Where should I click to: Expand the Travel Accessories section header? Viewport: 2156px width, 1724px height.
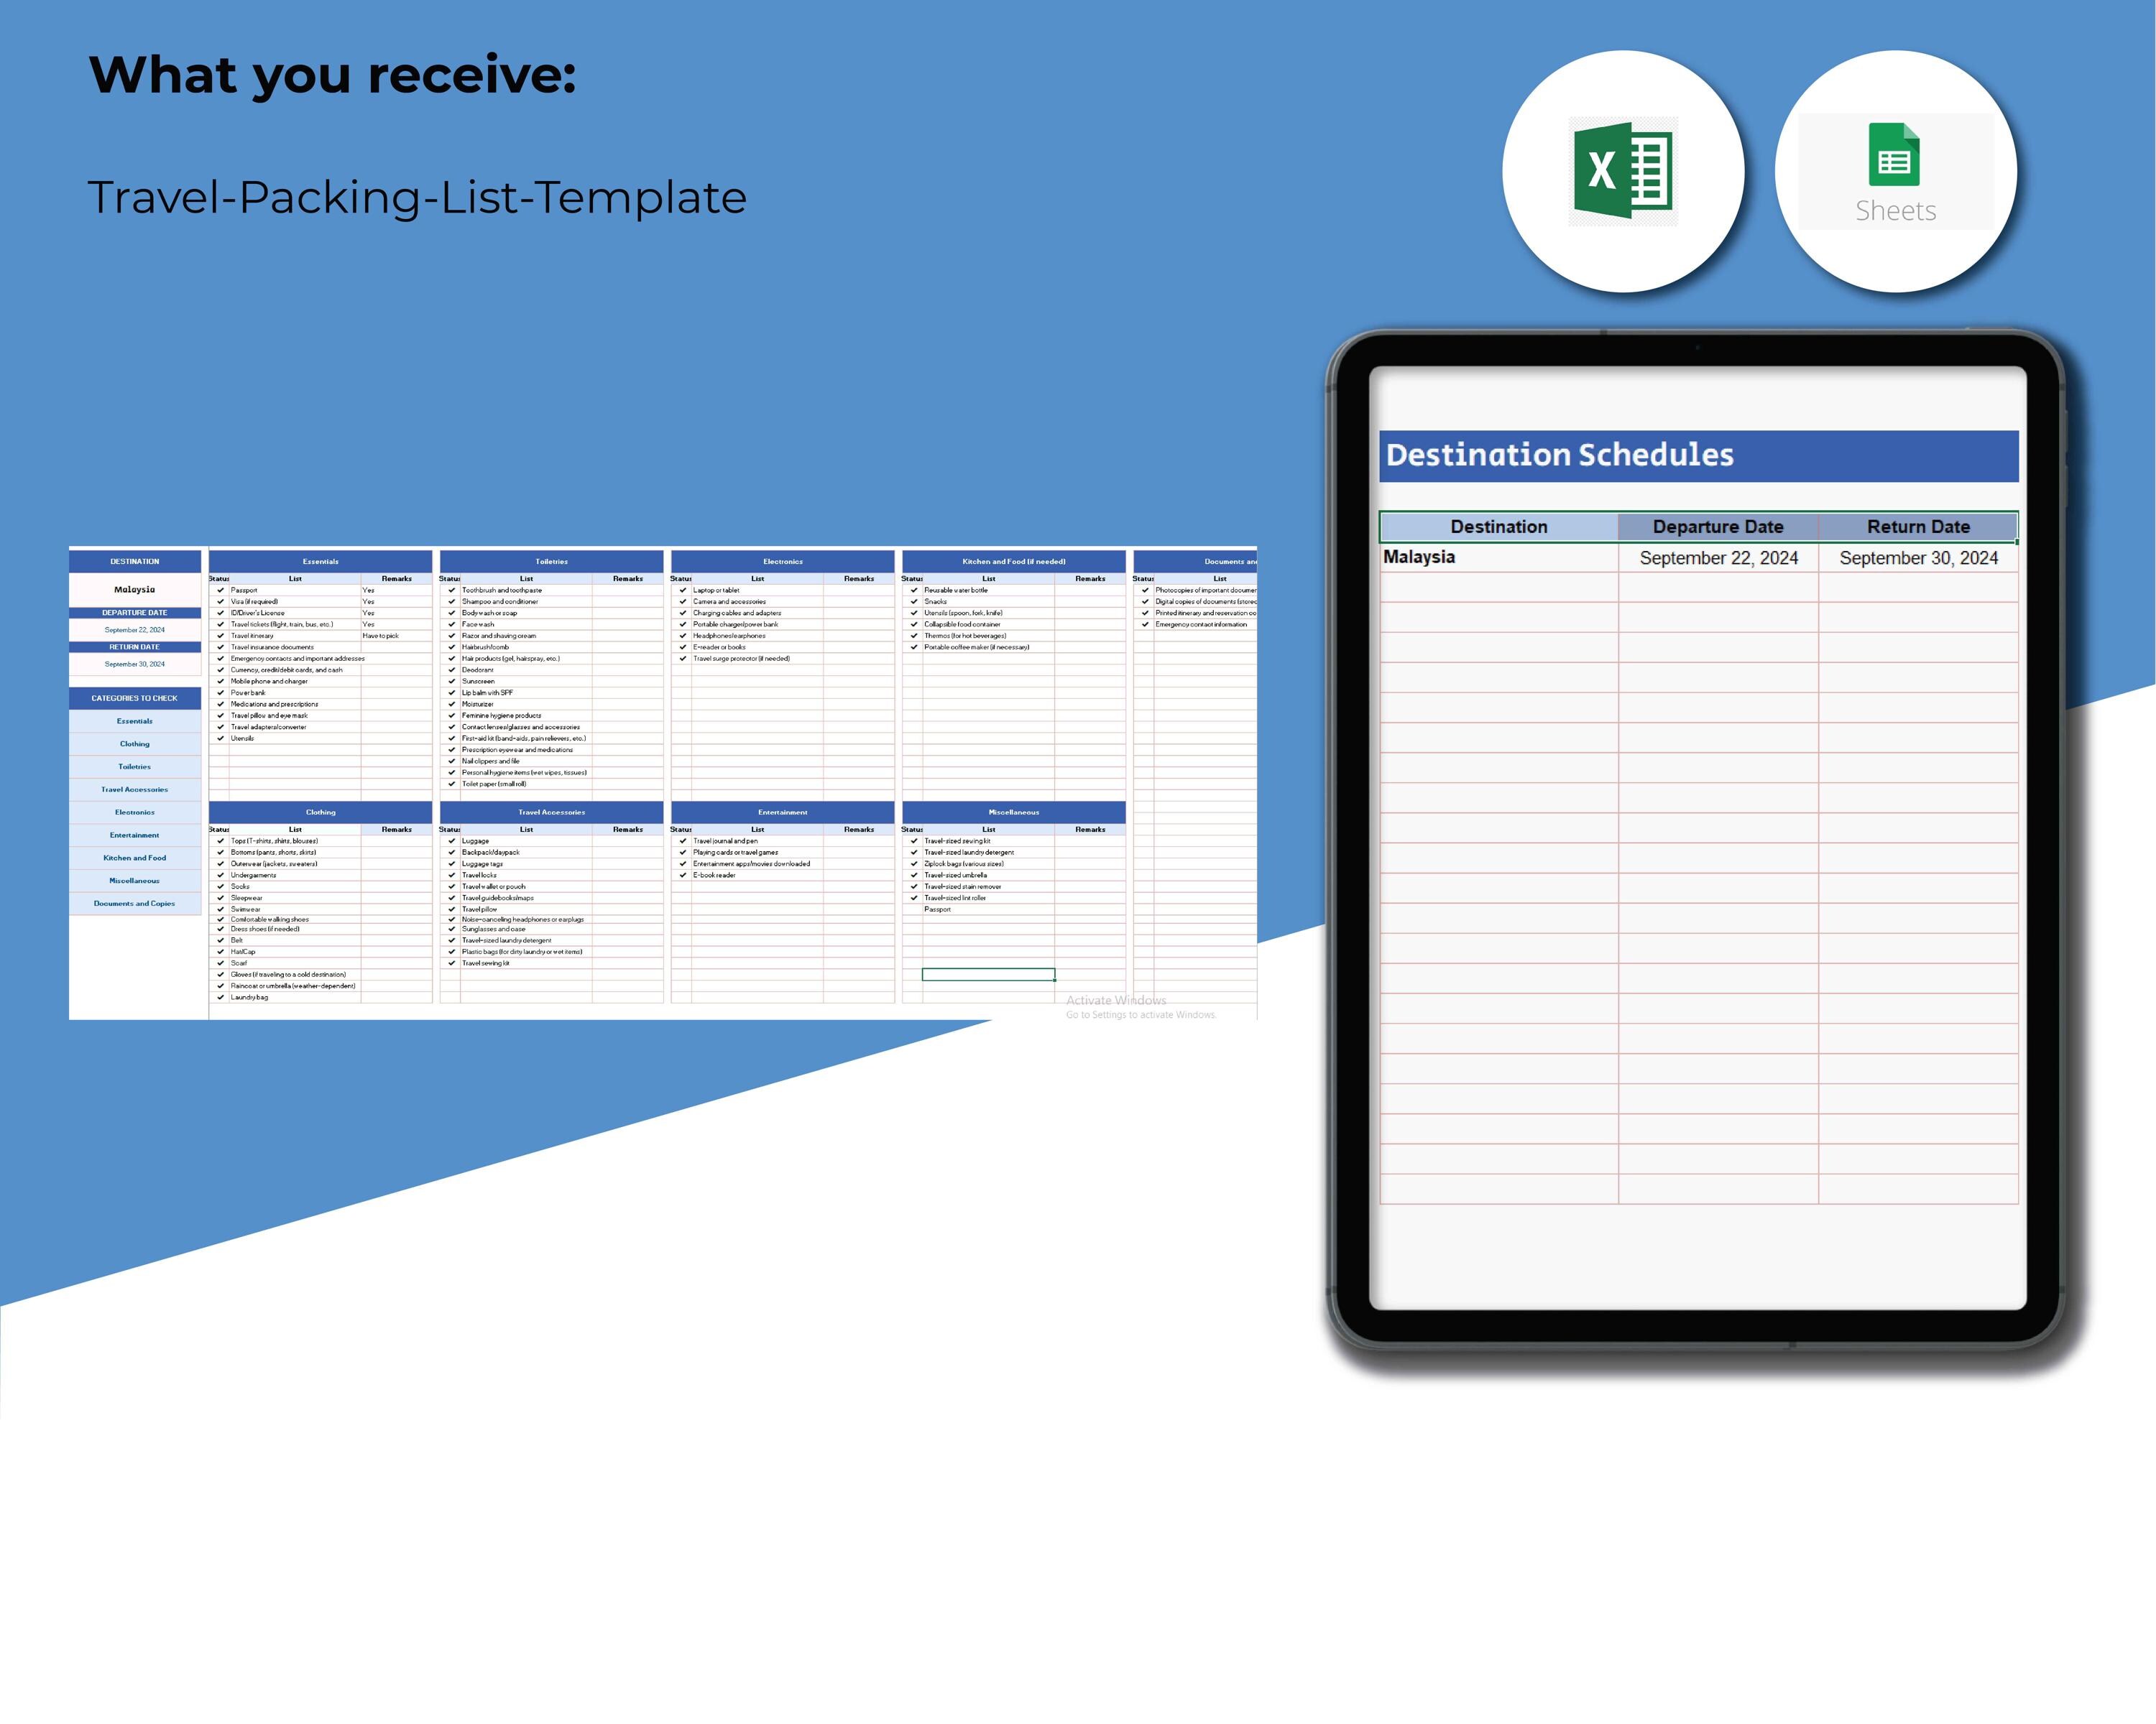(551, 812)
